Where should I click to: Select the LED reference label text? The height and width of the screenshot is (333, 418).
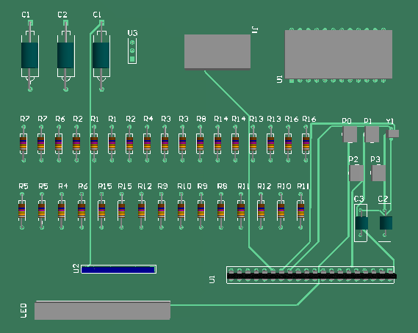tap(24, 310)
